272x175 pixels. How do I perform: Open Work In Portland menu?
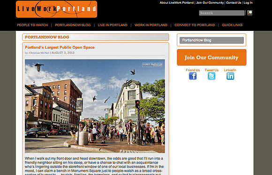pyautogui.click(x=151, y=25)
